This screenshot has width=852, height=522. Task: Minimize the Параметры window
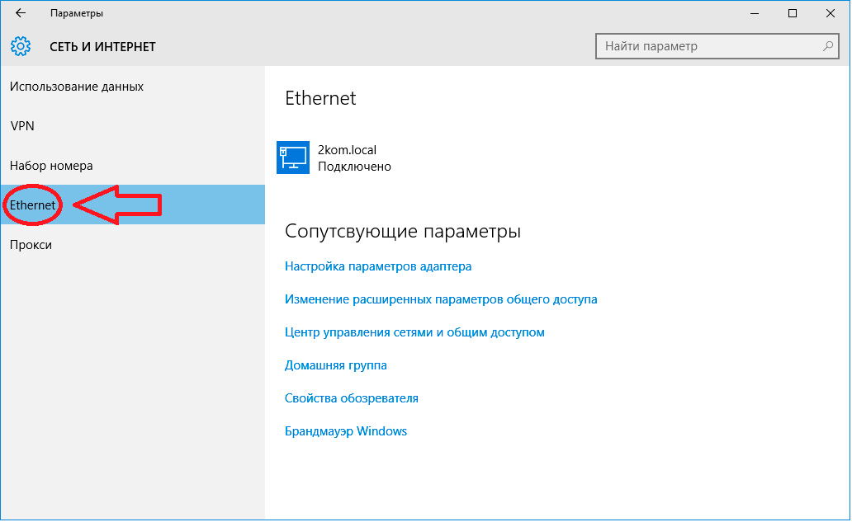755,13
